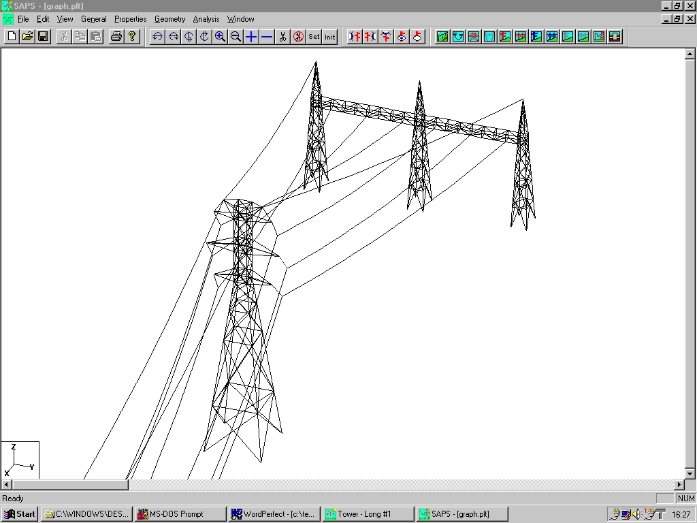Open the Analysis menu
The width and height of the screenshot is (697, 523).
click(x=206, y=19)
